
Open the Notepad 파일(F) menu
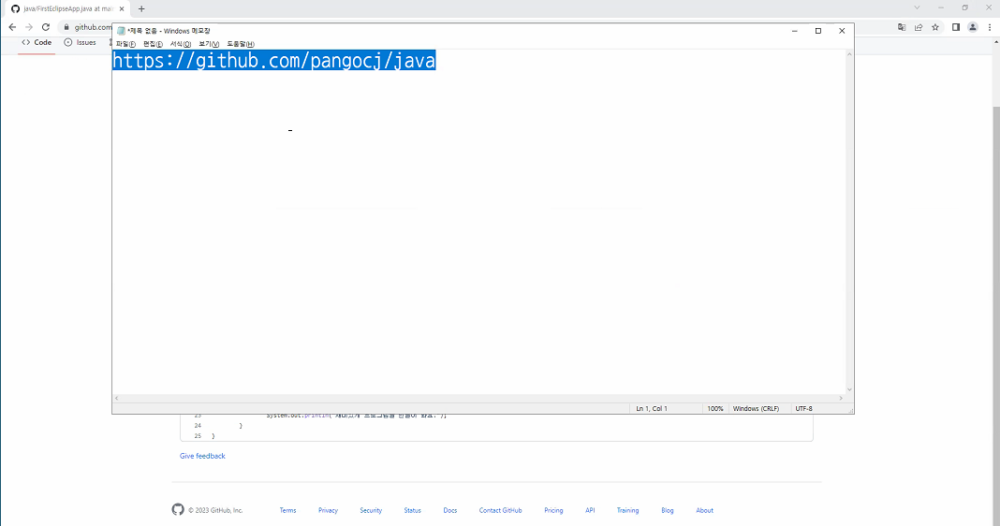coord(125,44)
